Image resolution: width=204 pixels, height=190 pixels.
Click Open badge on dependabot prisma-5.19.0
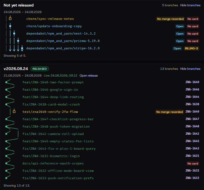point(180,41)
